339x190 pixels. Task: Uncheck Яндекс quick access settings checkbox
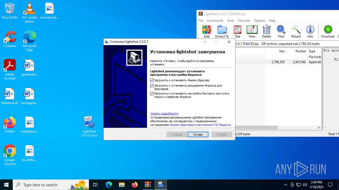point(152,93)
